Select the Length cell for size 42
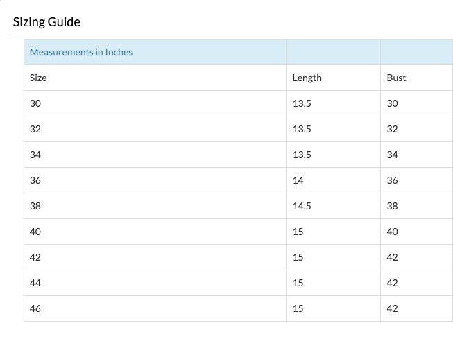The height and width of the screenshot is (348, 453). [298, 257]
